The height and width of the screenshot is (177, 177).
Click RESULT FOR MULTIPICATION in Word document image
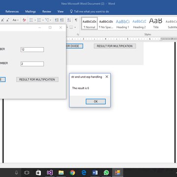click(x=115, y=46)
